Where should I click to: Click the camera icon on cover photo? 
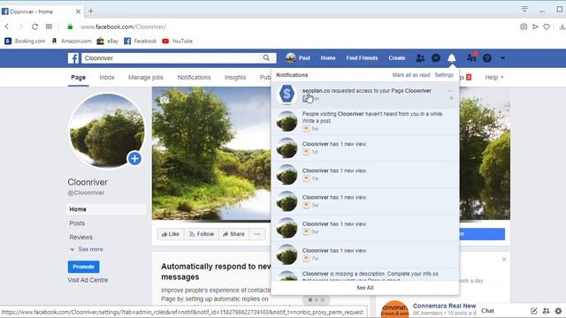pos(164,100)
